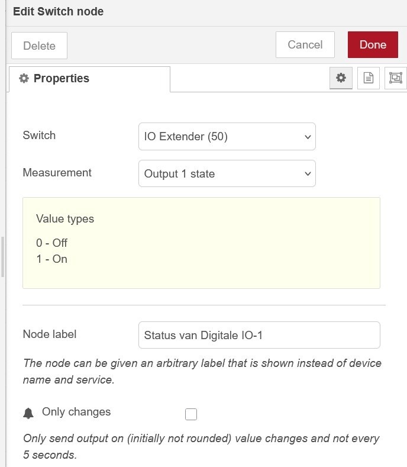Click the Value types heading
Screen dimensions: 407x467
click(65, 219)
